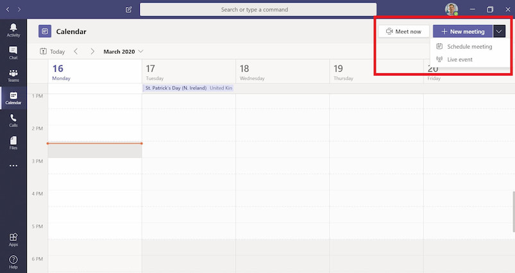Screen dimensions: 515x273
Task: Open the Files section
Action: click(13, 143)
